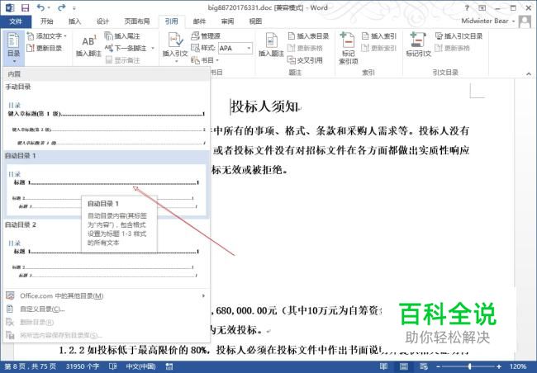Screen dimensions: 537x373
Task: Open Word help question mark icon
Action: pyautogui.click(x=467, y=8)
